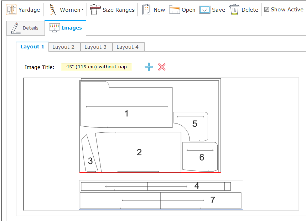Add an image with the blue plus icon

(149, 67)
